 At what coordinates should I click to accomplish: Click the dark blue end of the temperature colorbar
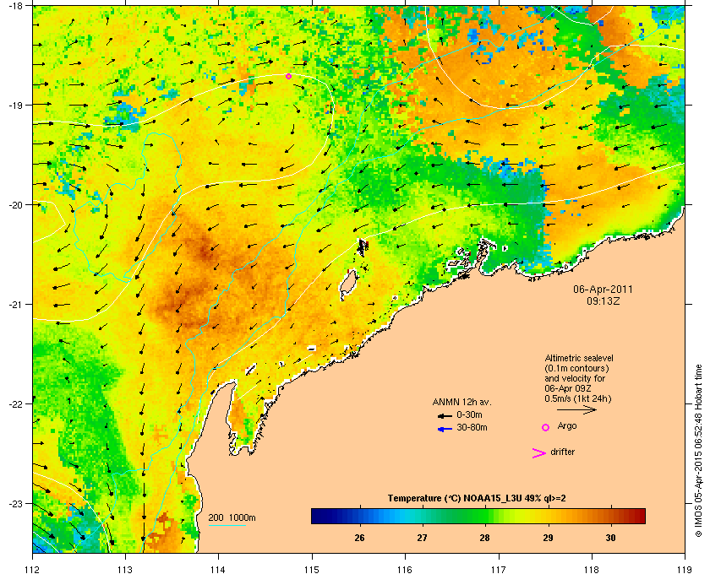315,516
